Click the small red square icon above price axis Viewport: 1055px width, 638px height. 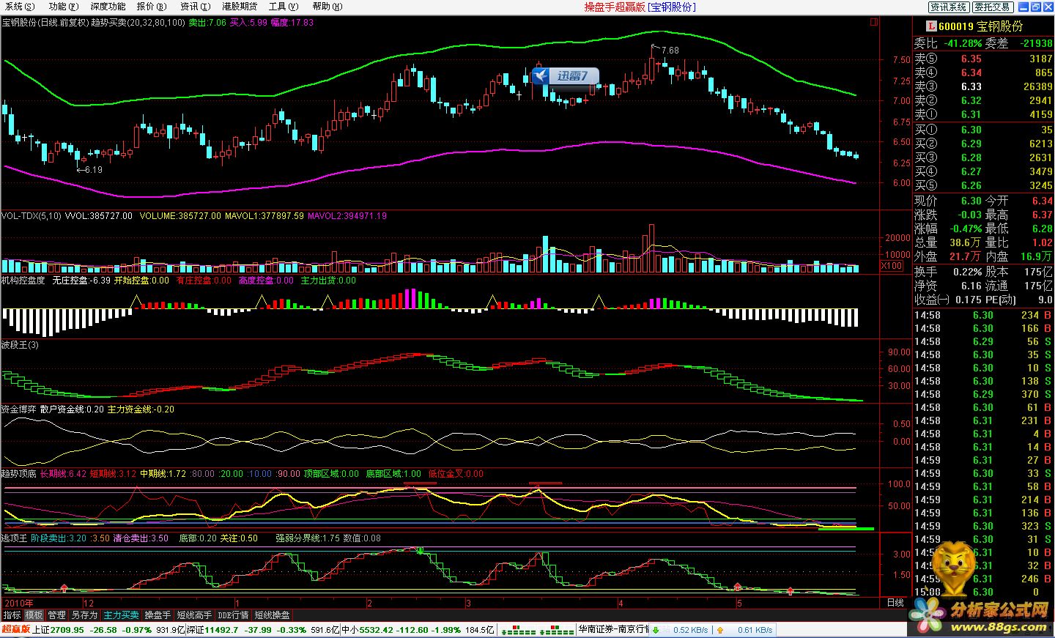tap(873, 23)
